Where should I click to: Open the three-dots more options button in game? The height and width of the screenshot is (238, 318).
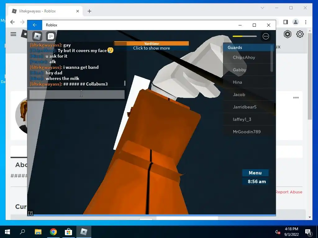[266, 36]
